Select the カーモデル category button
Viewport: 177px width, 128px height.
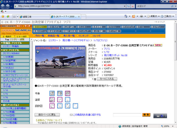point(55,27)
